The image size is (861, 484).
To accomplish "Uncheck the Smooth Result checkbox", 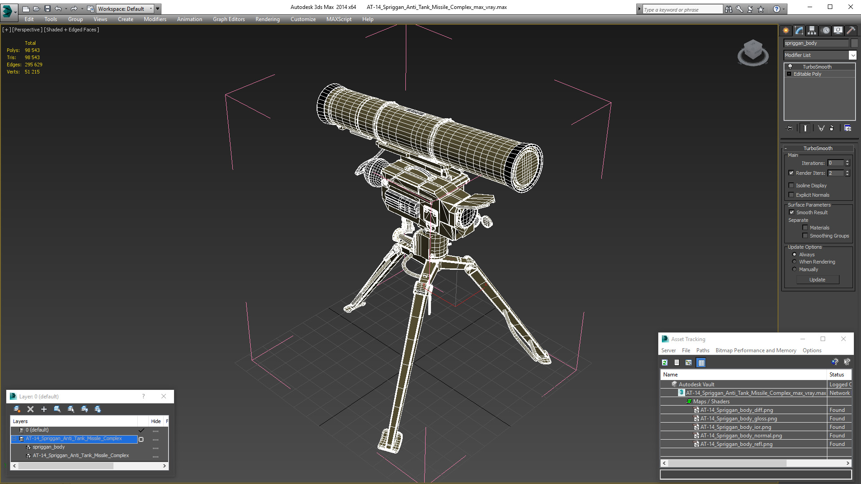I will coord(791,212).
